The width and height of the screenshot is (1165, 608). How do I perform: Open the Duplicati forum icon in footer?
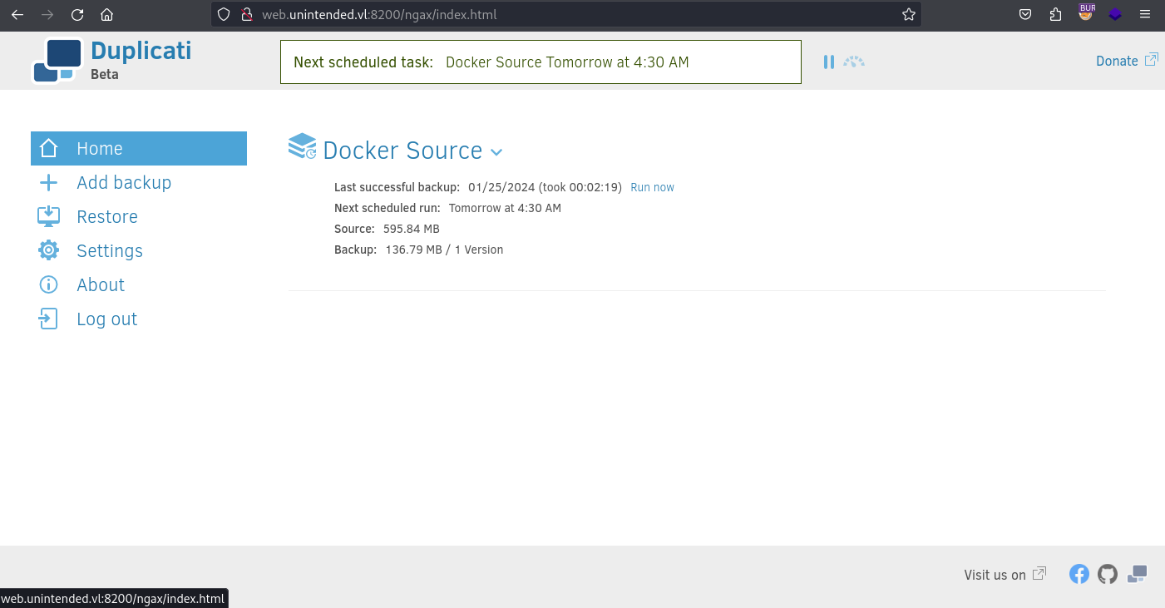1138,574
